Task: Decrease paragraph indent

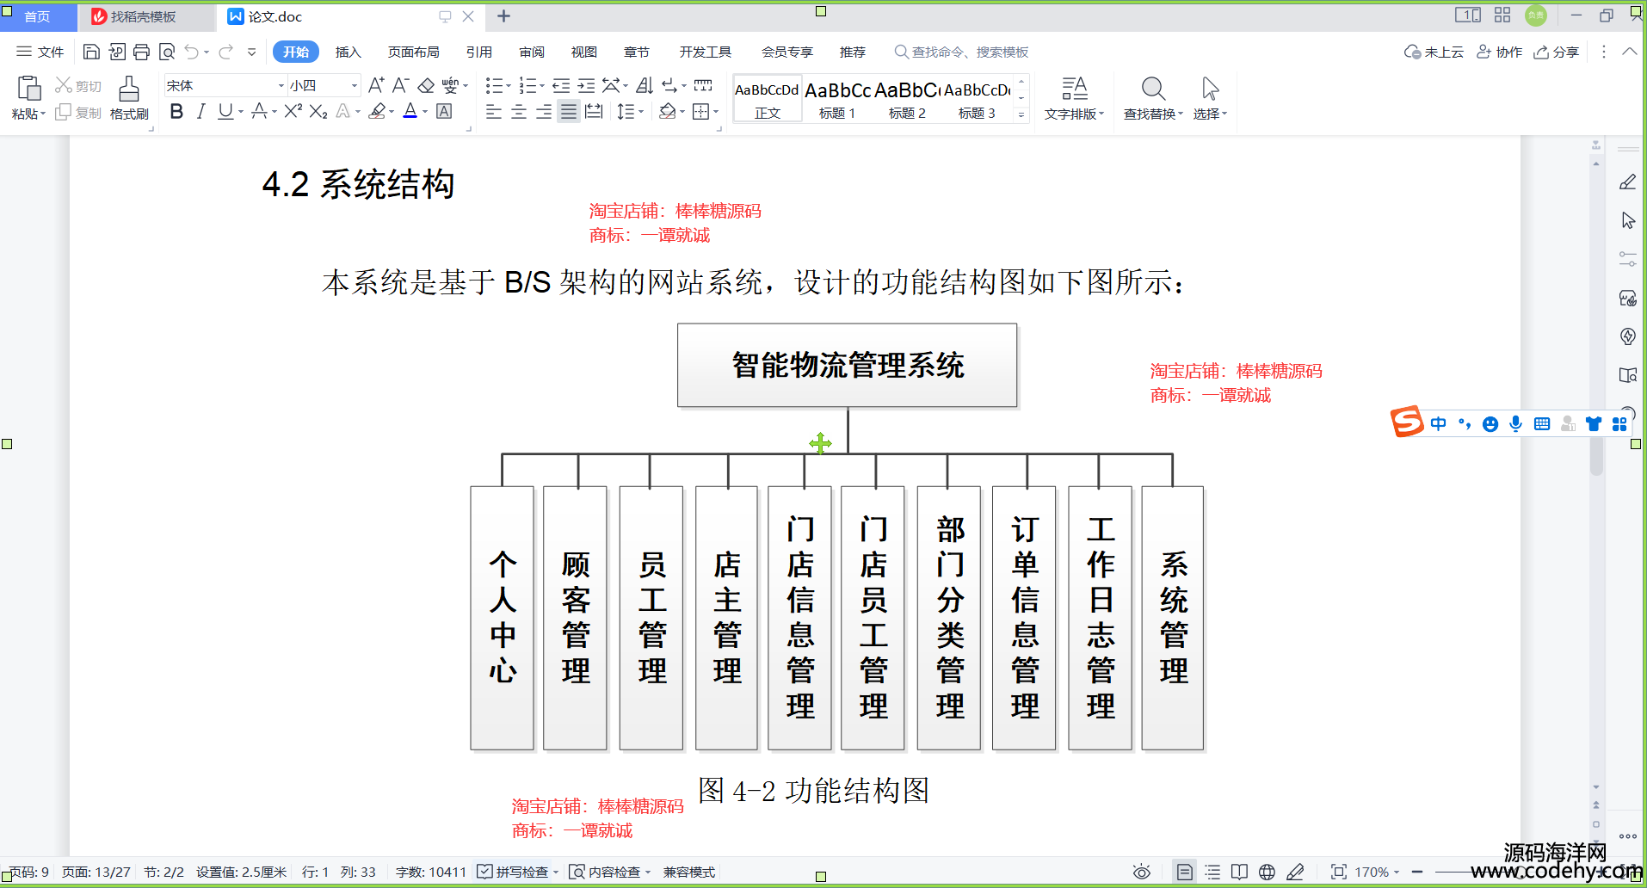Action: [561, 85]
